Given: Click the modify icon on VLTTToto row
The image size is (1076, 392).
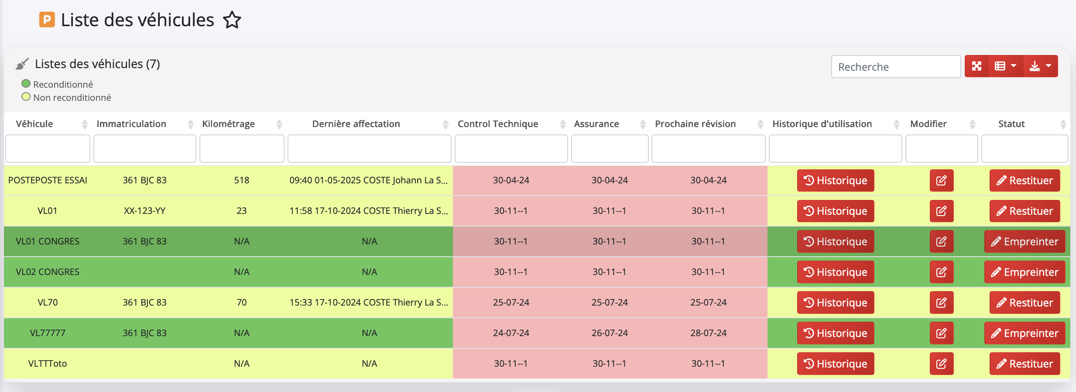Looking at the screenshot, I should (941, 364).
